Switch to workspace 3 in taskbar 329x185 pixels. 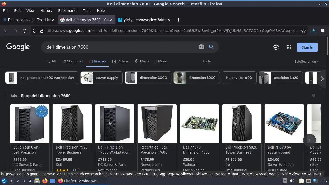pyautogui.click(x=24, y=181)
